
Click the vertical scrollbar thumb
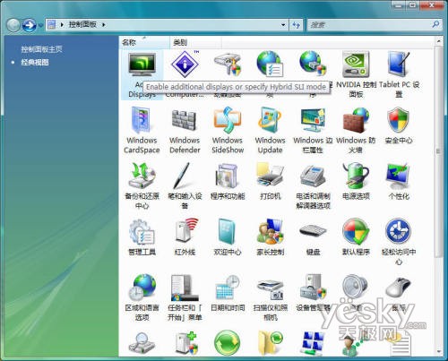[439, 151]
